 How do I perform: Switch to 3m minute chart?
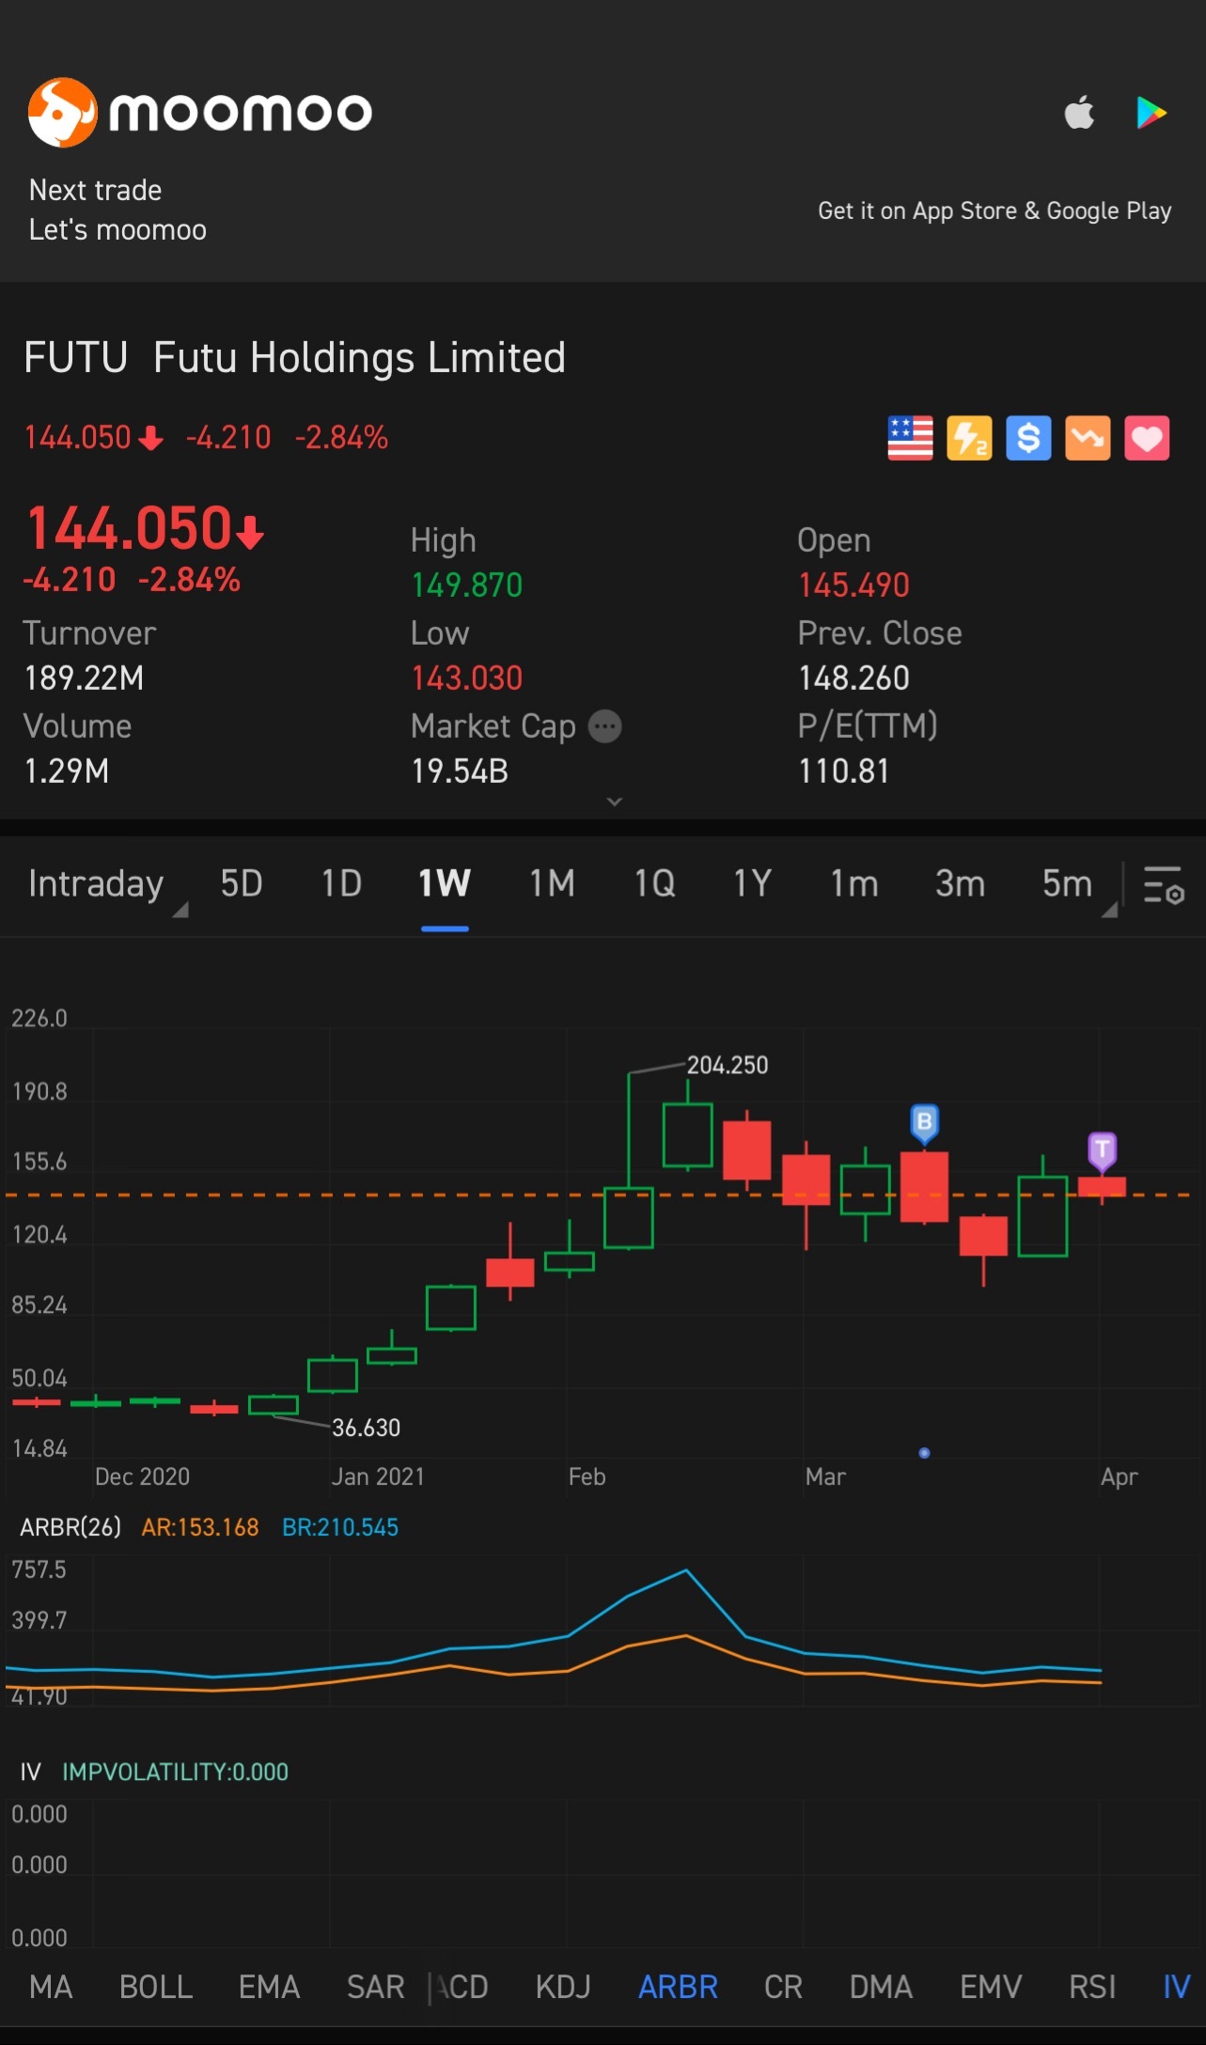[x=960, y=884]
